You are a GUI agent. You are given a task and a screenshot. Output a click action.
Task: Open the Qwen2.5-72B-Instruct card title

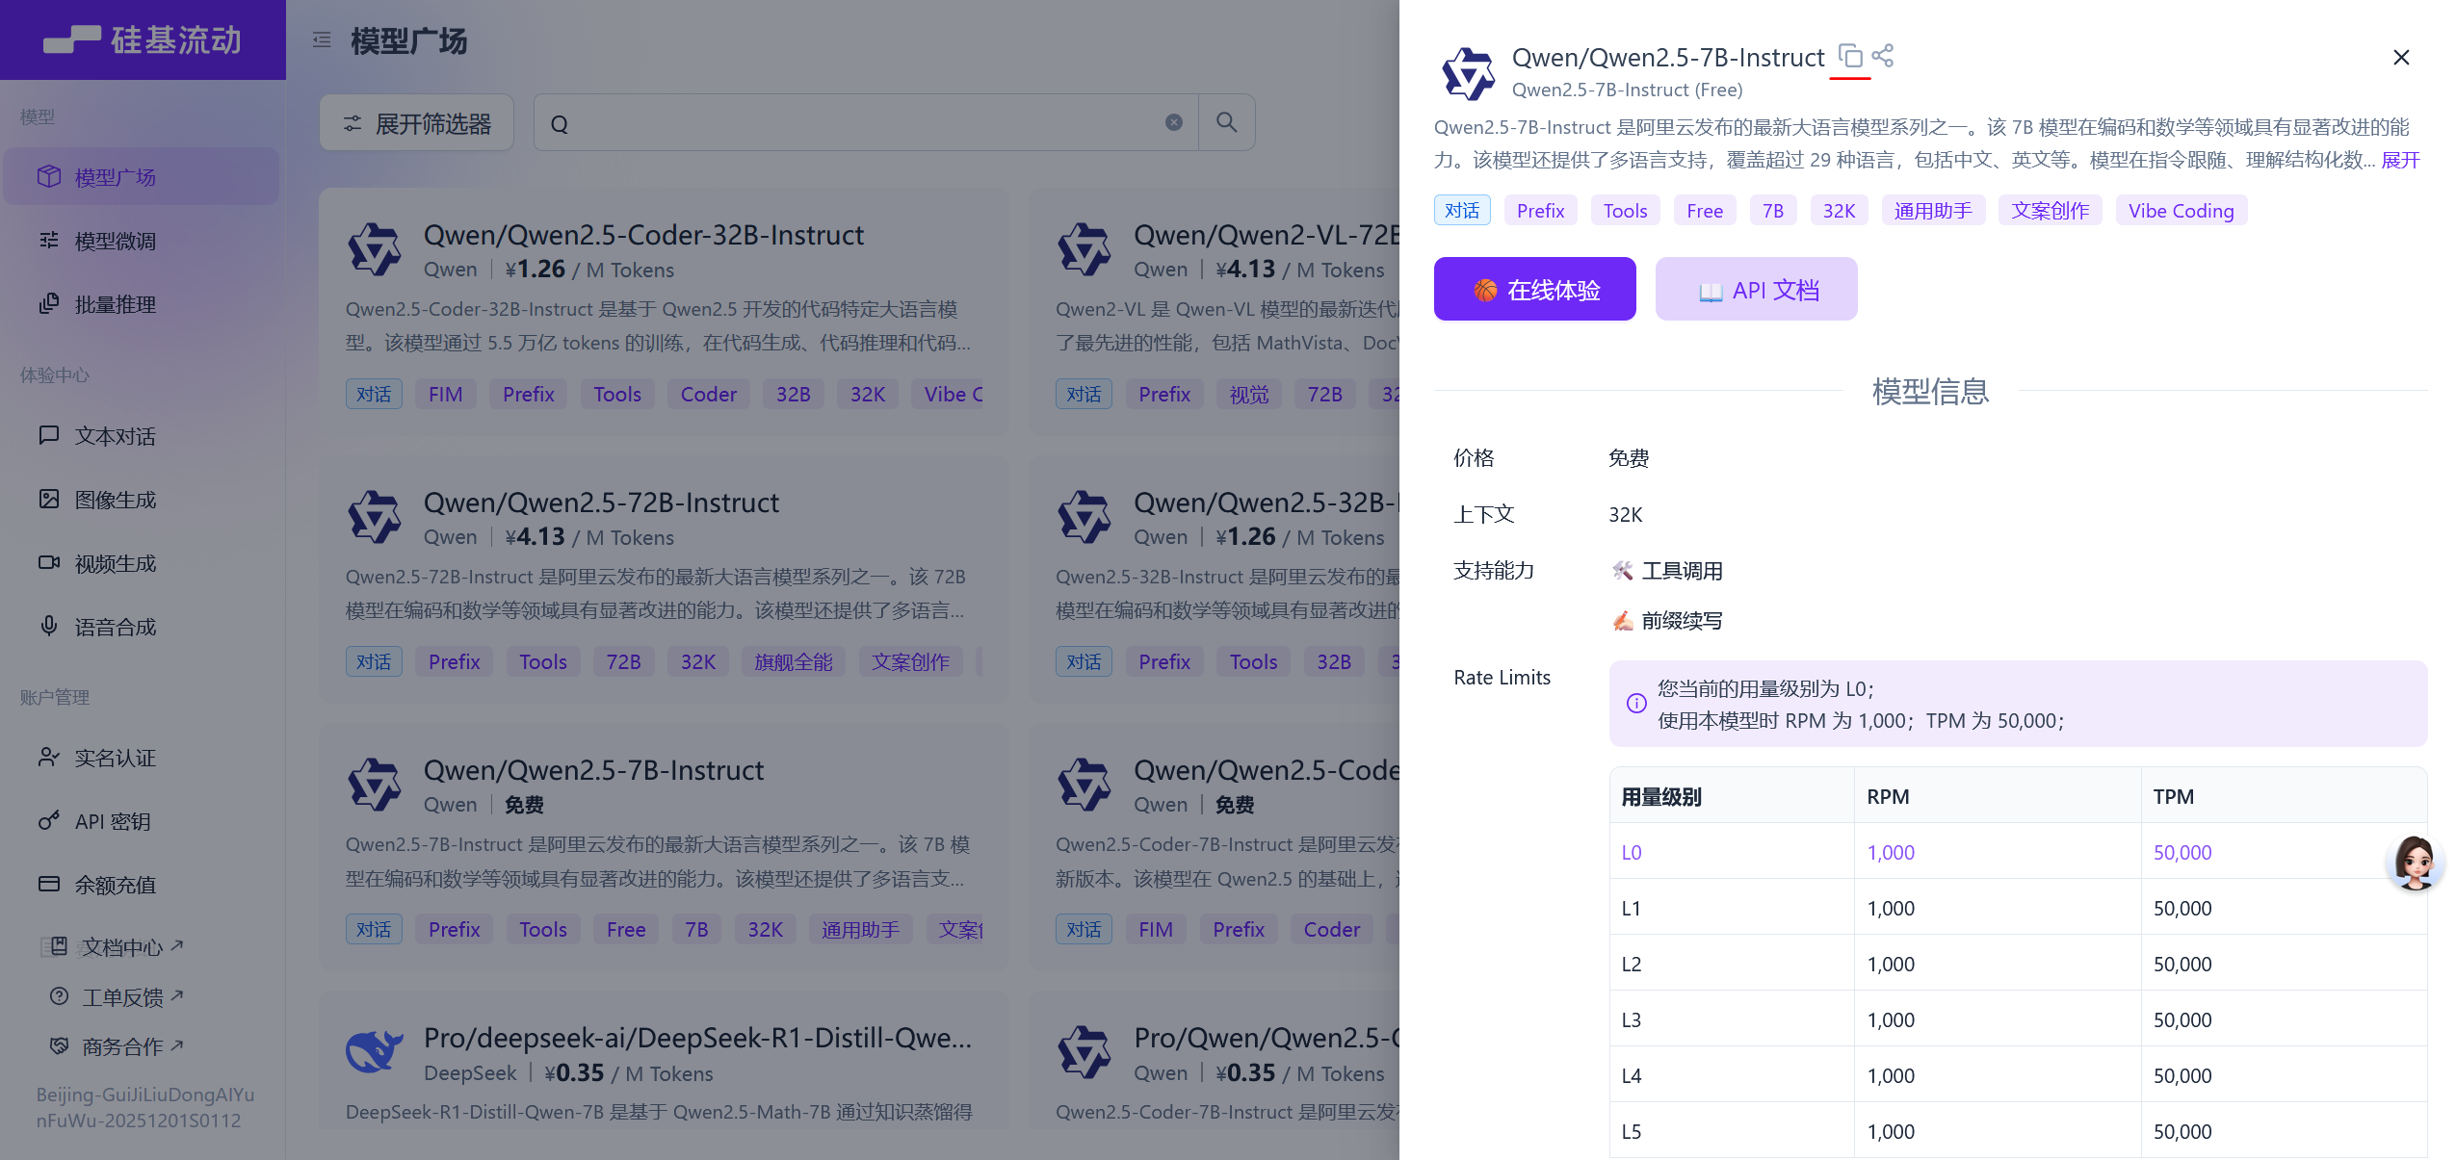601,503
